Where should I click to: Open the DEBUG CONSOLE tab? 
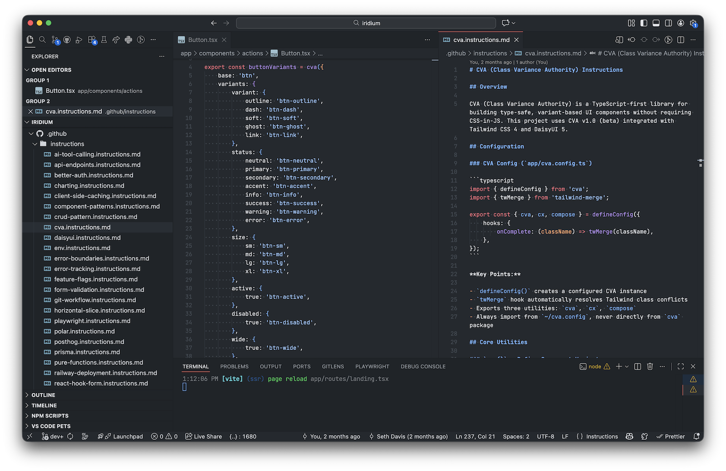point(423,366)
